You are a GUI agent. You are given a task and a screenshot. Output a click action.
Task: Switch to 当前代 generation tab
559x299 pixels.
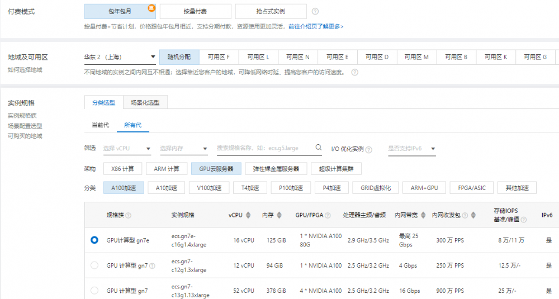point(101,125)
